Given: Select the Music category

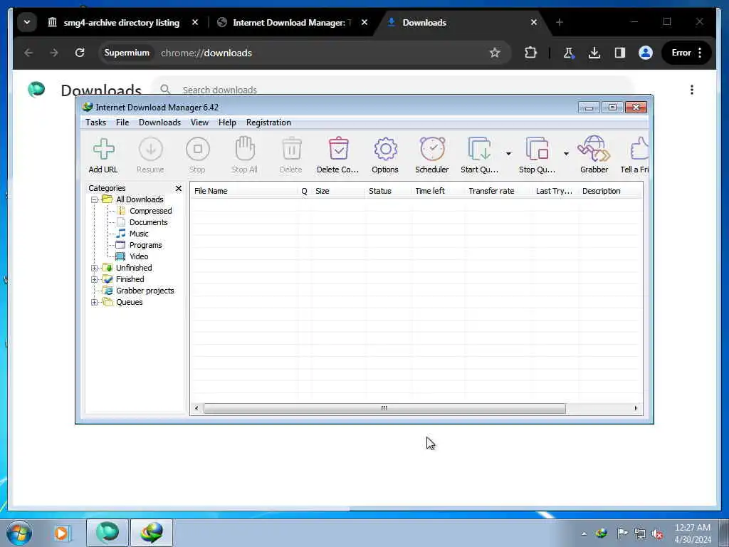Looking at the screenshot, I should click(139, 234).
